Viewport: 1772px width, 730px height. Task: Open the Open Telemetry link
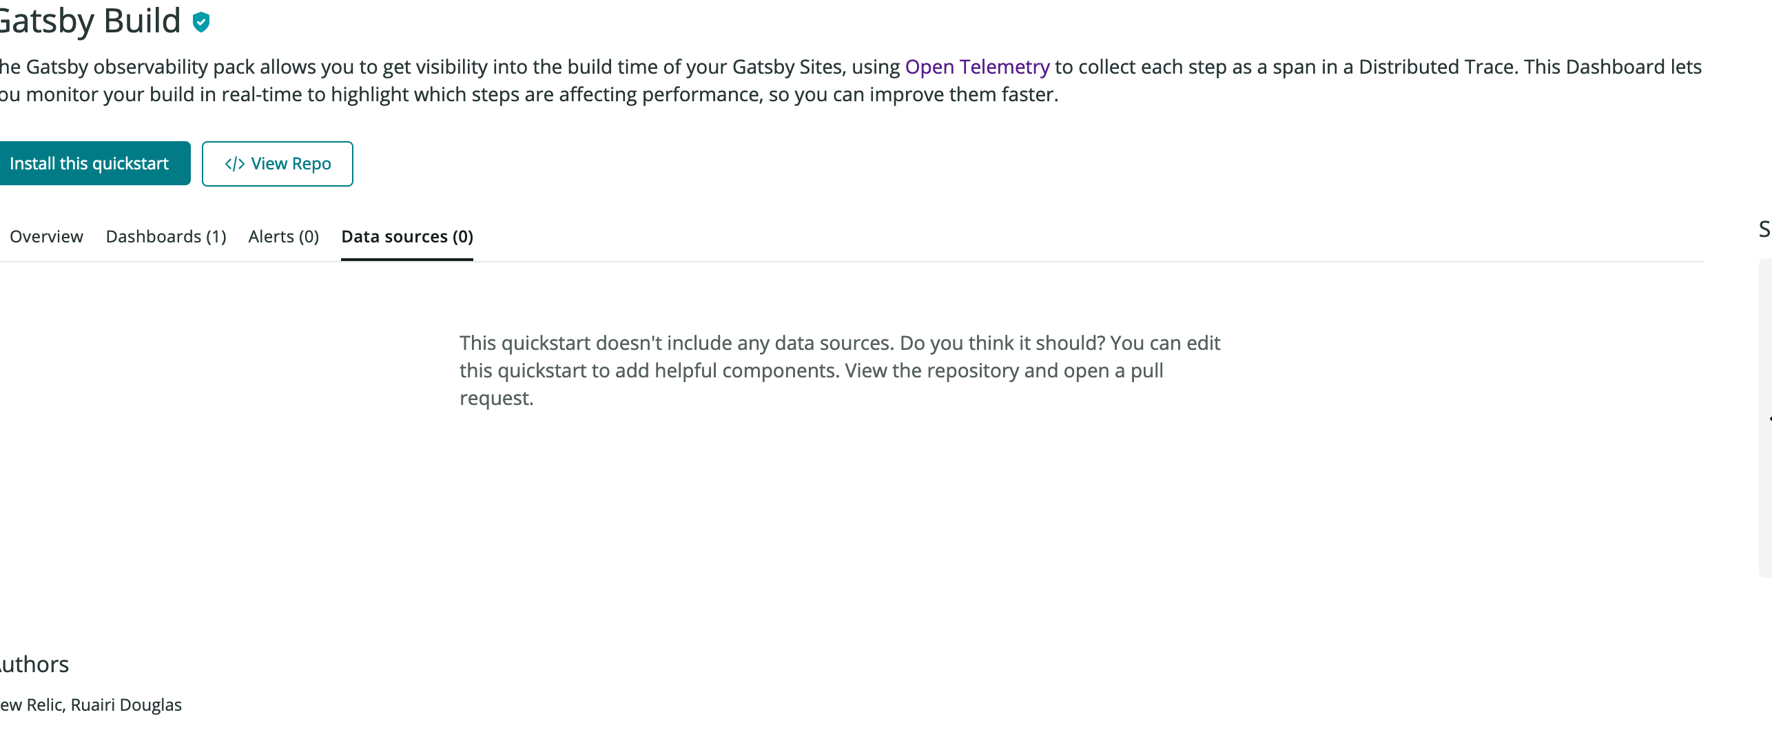tap(977, 67)
